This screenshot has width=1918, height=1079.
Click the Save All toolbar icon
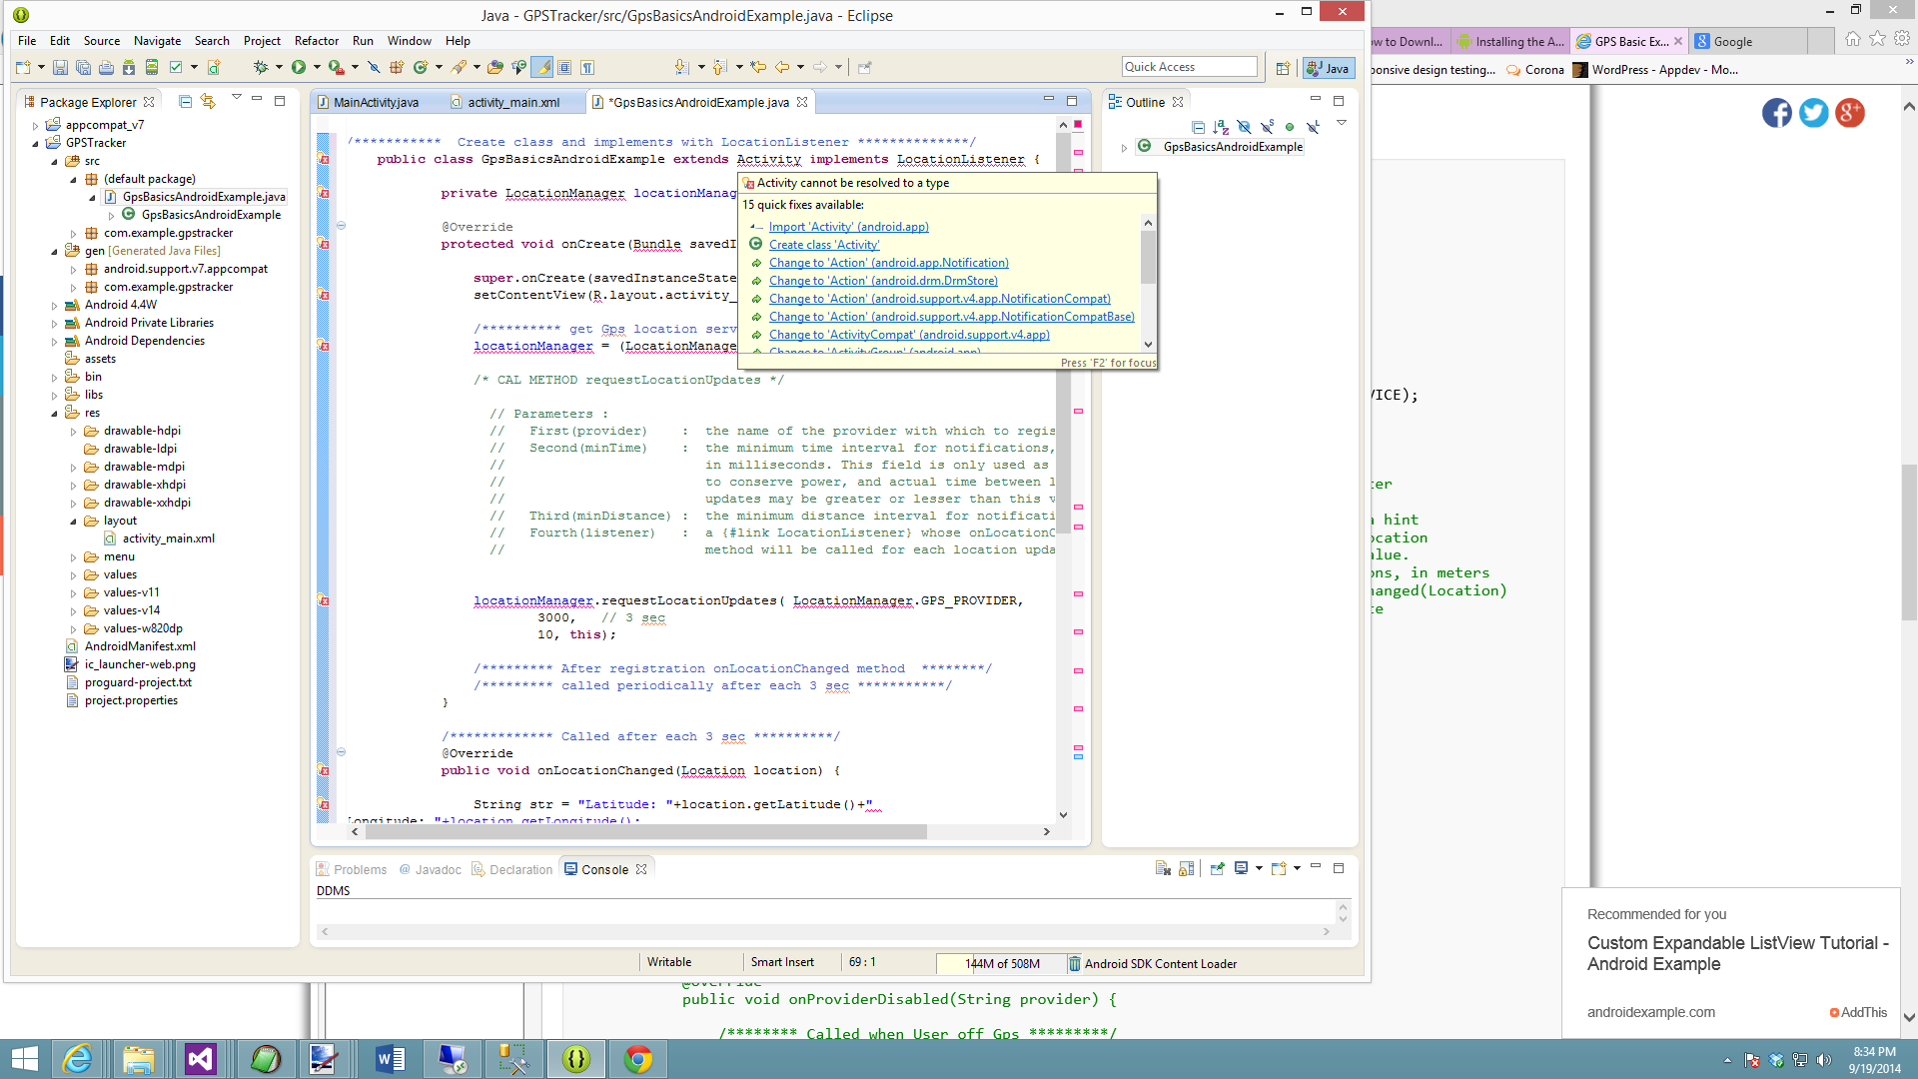tap(83, 67)
